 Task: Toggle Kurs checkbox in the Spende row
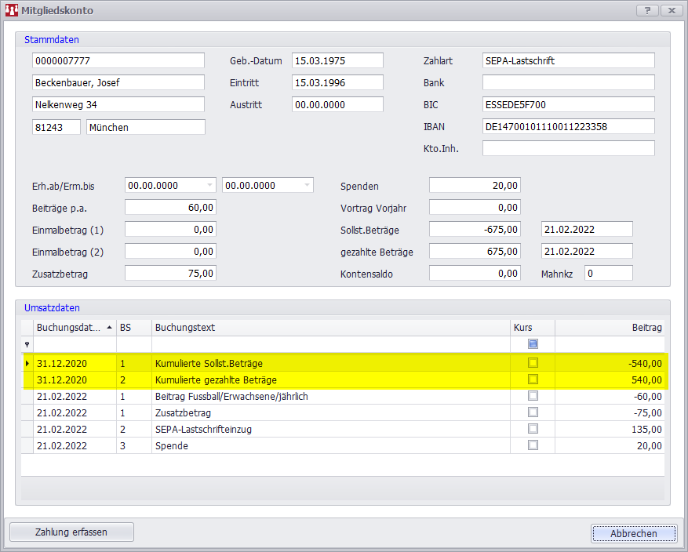coord(533,445)
